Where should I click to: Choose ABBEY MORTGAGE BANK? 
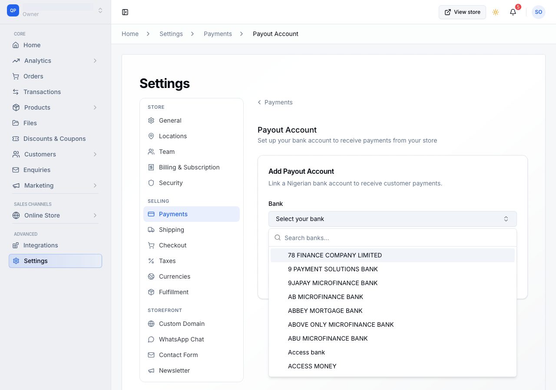click(x=393, y=311)
